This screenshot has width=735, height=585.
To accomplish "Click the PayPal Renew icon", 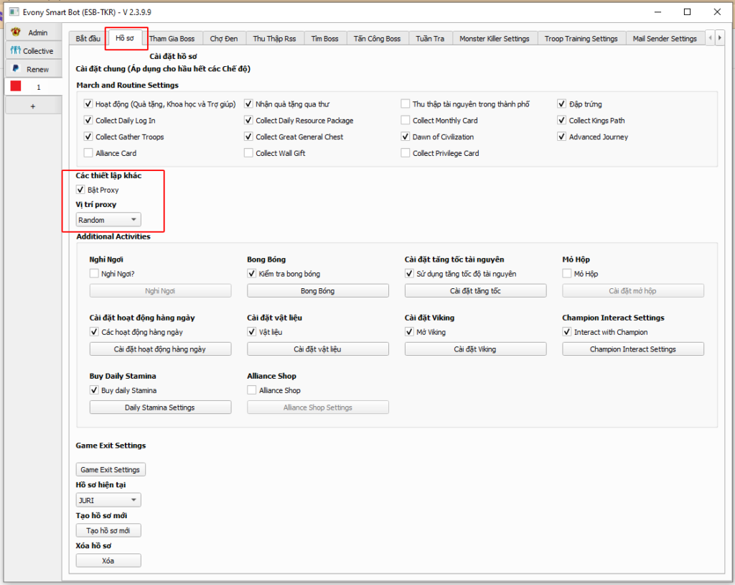I will tap(16, 69).
